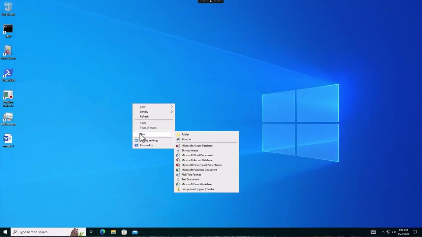Image resolution: width=422 pixels, height=237 pixels.
Task: Open Microsoft Store from the taskbar
Action: (x=124, y=232)
